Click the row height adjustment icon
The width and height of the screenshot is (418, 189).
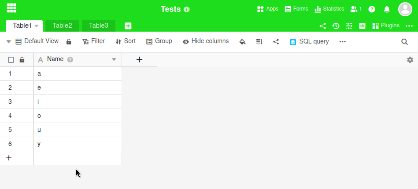[x=259, y=42]
